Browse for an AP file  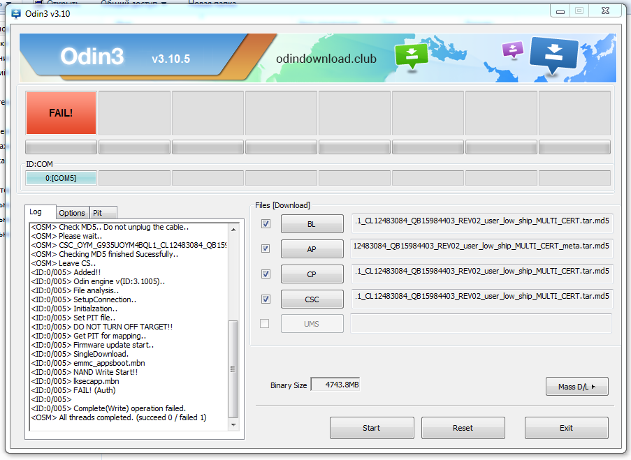point(312,249)
